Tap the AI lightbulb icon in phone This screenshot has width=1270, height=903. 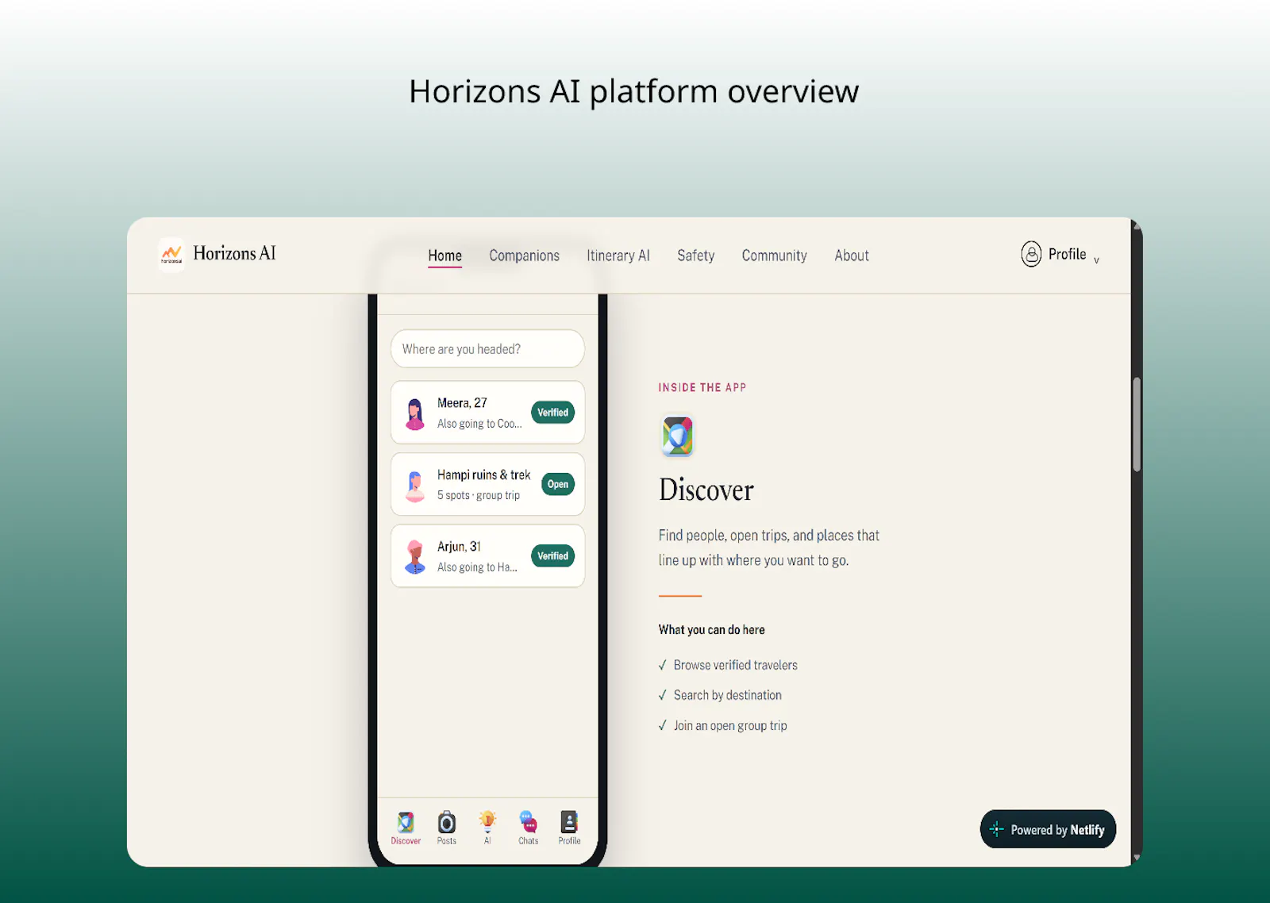coord(487,820)
